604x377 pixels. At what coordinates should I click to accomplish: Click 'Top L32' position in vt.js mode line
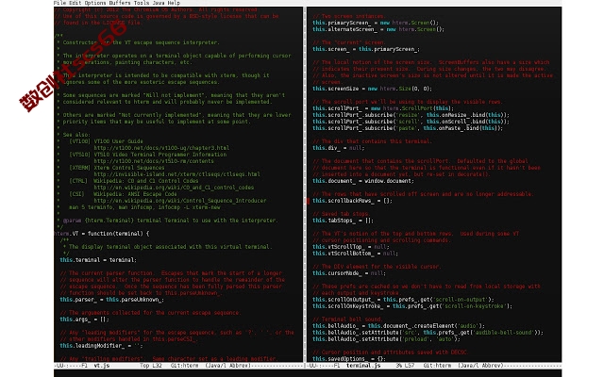(151, 366)
